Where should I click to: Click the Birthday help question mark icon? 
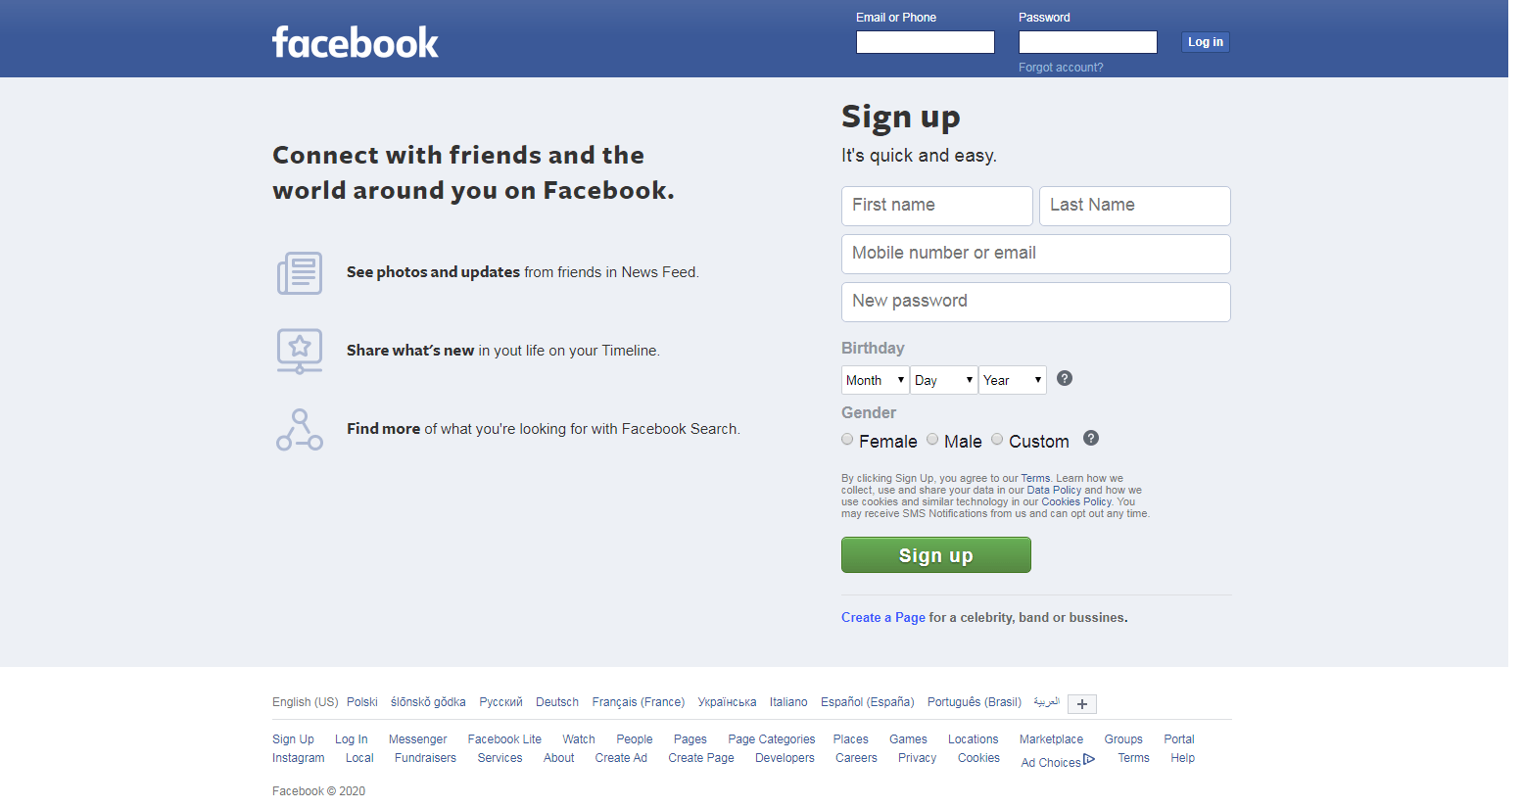click(1064, 378)
